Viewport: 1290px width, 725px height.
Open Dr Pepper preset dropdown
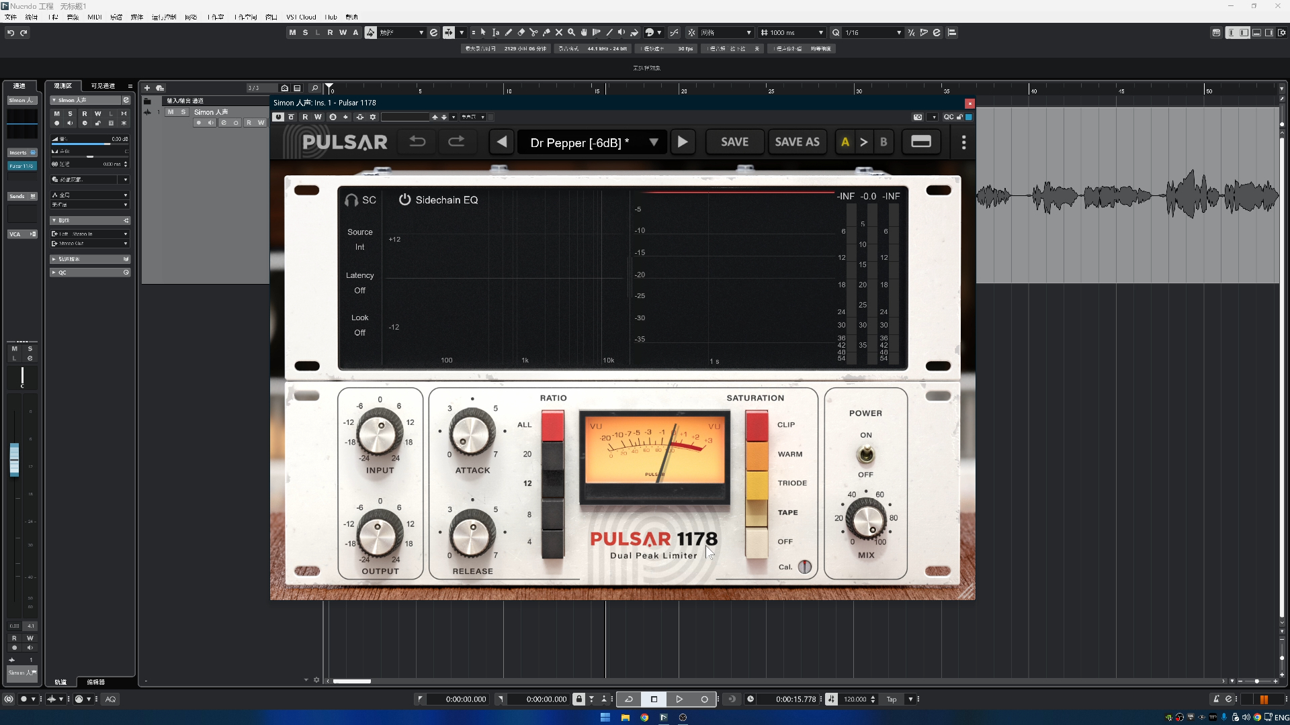[653, 142]
